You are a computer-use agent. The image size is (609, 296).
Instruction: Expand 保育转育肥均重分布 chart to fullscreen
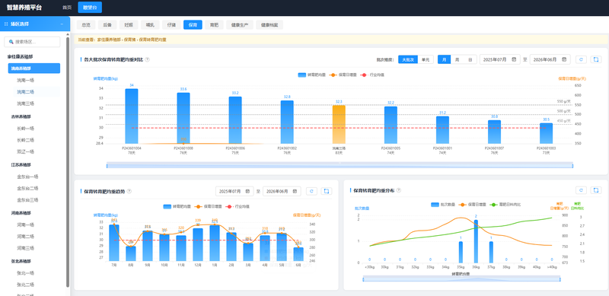pos(596,190)
